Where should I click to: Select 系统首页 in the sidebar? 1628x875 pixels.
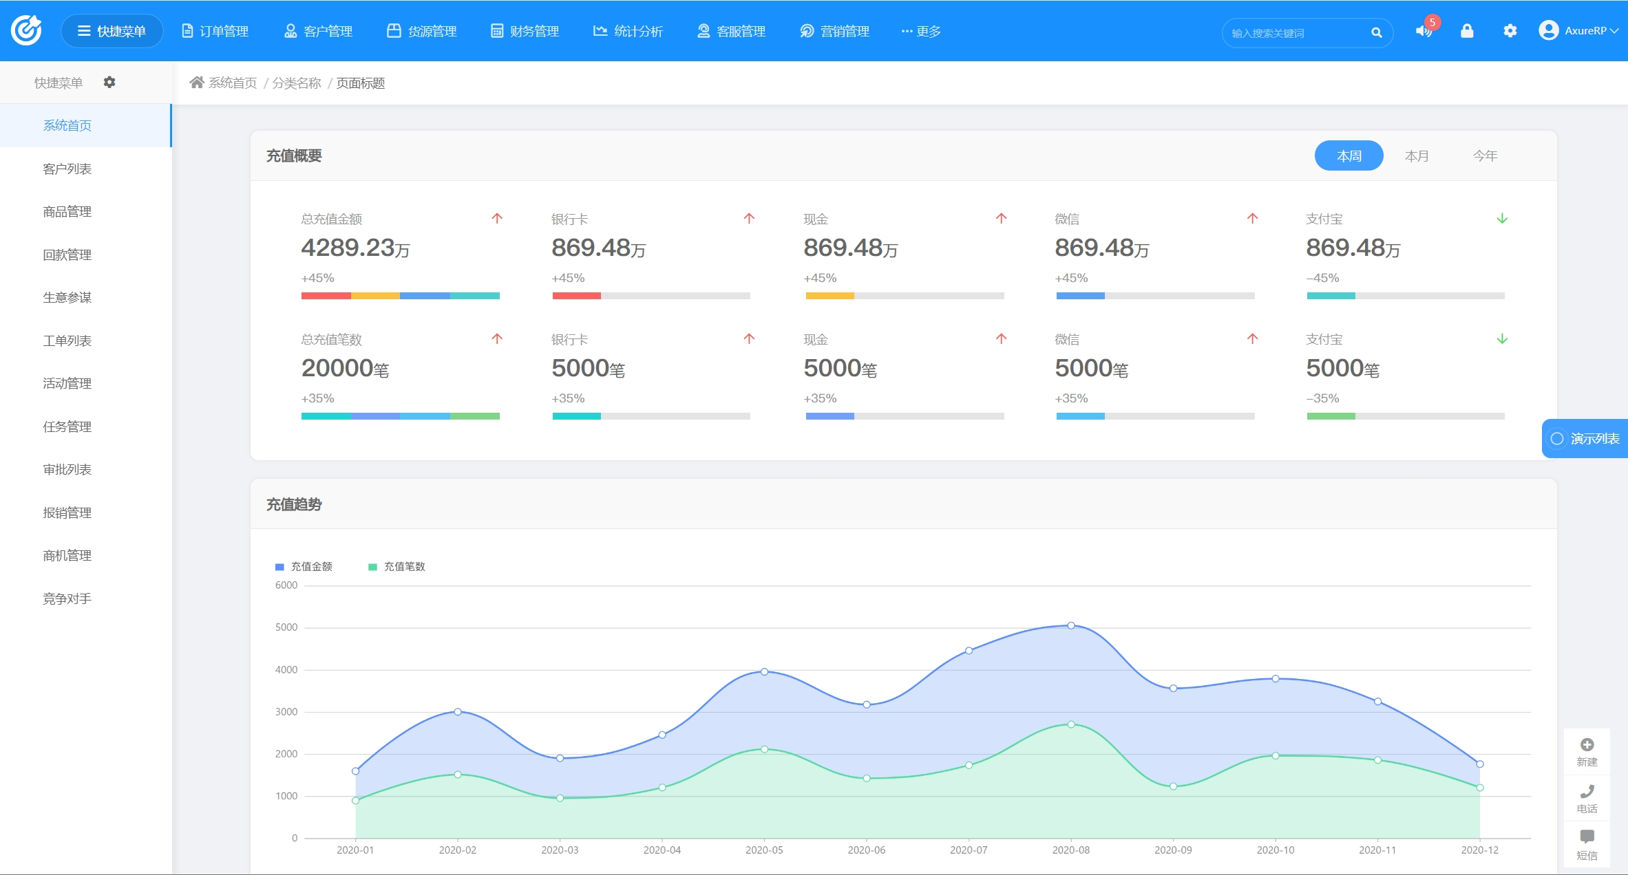[85, 125]
